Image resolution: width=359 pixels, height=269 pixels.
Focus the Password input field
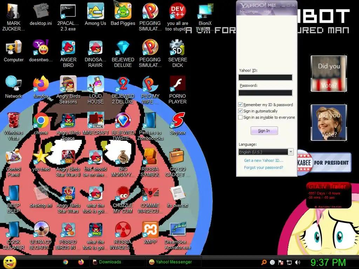pyautogui.click(x=265, y=92)
